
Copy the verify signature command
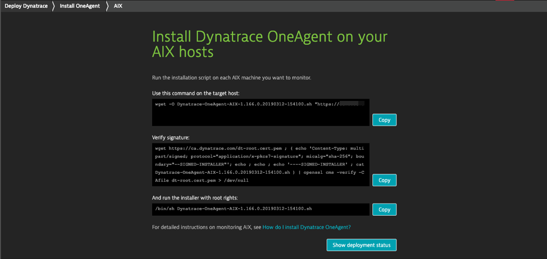384,180
